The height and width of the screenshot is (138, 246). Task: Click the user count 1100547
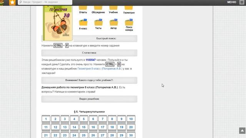[91, 60]
